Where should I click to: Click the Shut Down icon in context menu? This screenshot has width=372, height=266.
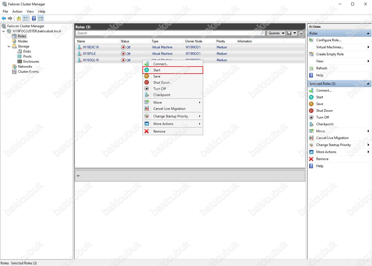click(x=147, y=83)
